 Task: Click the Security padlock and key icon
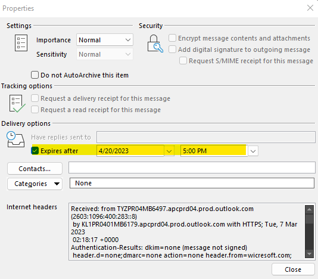pyautogui.click(x=155, y=44)
